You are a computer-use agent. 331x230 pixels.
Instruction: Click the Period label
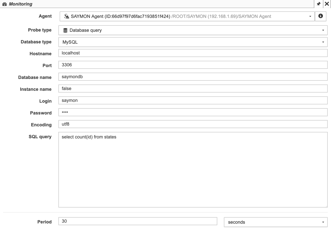coord(44,222)
